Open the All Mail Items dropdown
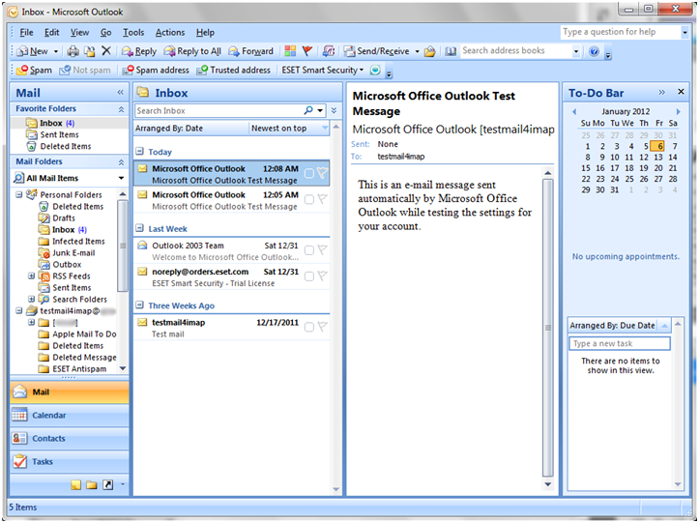The image size is (699, 523). (121, 178)
